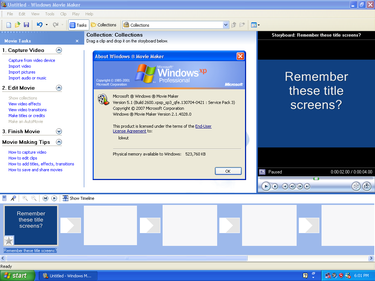
Task: Open How to save and share movies
Action: (x=36, y=170)
